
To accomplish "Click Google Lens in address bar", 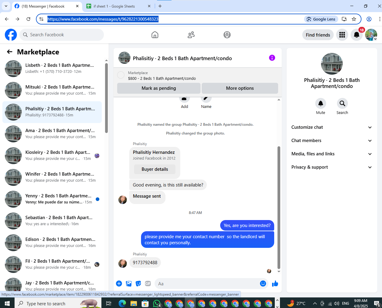I will (321, 19).
